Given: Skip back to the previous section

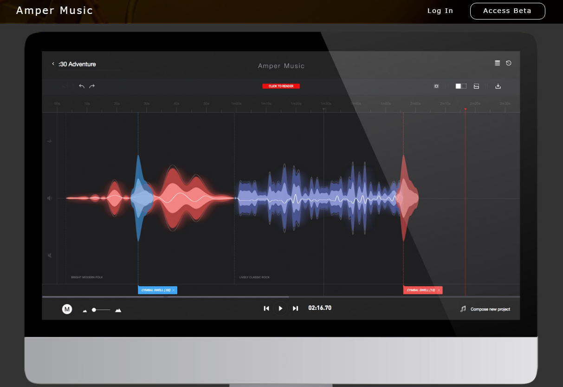Looking at the screenshot, I should (x=266, y=308).
